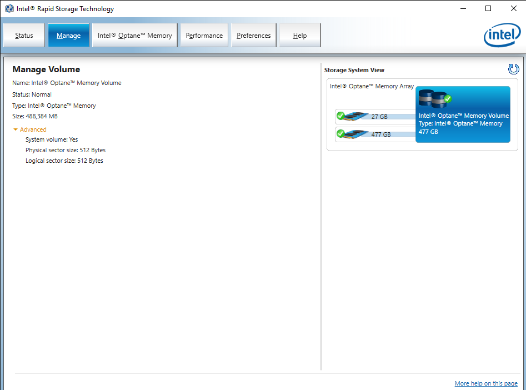Click the Rapid Storage Technology icon in the title bar
This screenshot has height=390, width=526.
coord(9,8)
